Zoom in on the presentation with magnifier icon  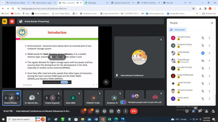pos(106,82)
